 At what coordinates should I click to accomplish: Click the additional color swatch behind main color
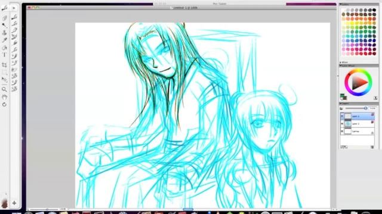click(345, 97)
